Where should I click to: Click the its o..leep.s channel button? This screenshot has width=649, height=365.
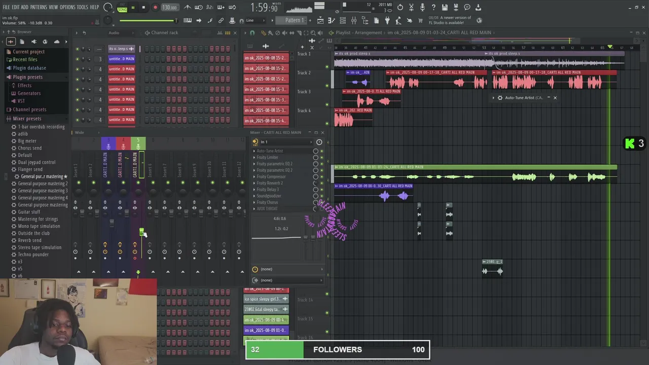[x=121, y=49]
